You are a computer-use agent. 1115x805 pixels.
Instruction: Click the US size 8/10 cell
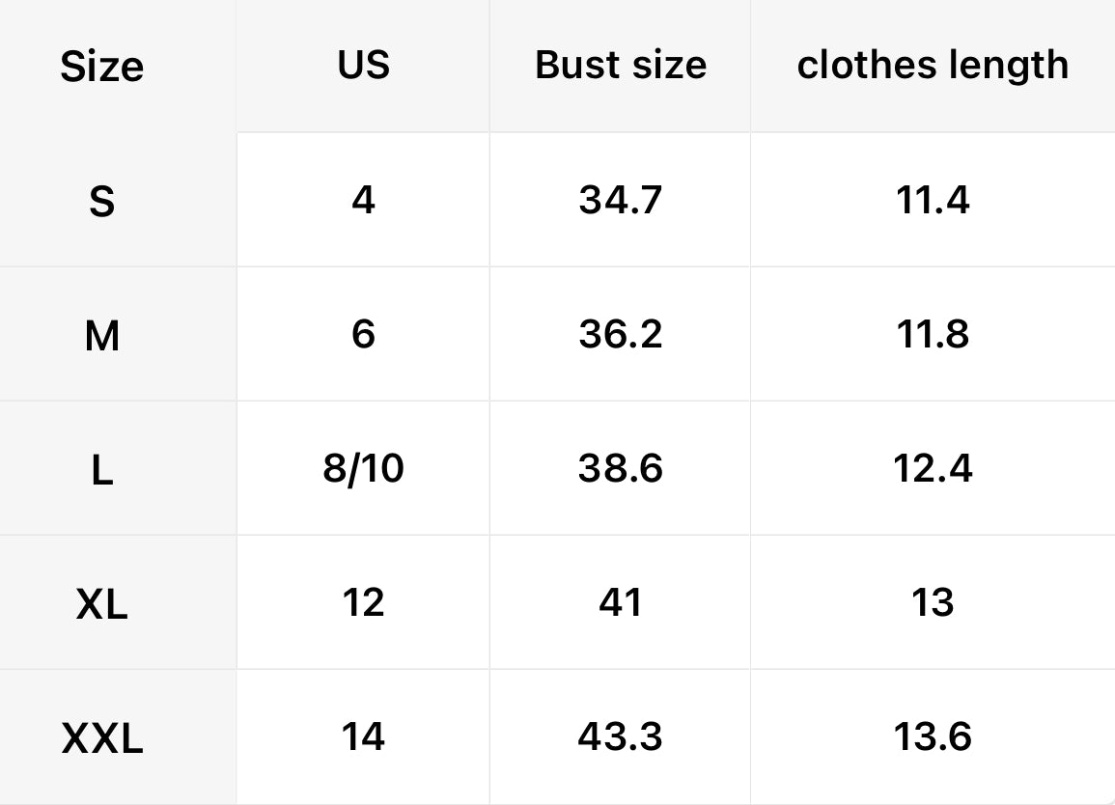(x=364, y=468)
